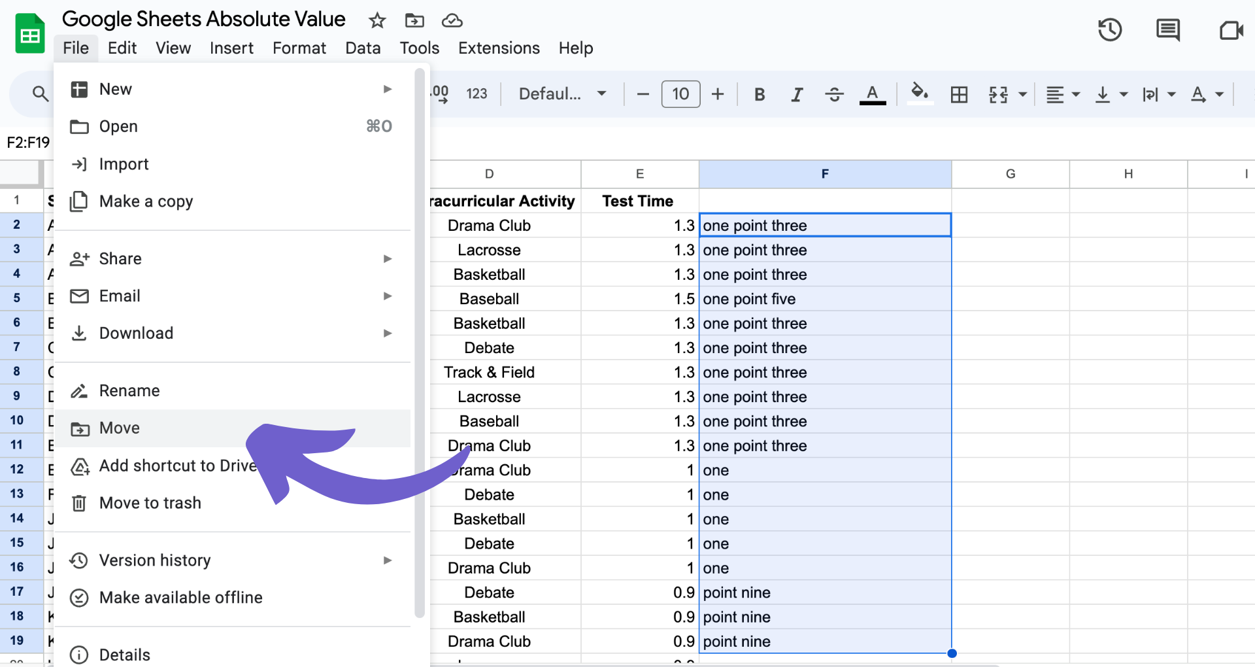Check the cloud save status icon
Image resolution: width=1255 pixels, height=667 pixels.
452,20
